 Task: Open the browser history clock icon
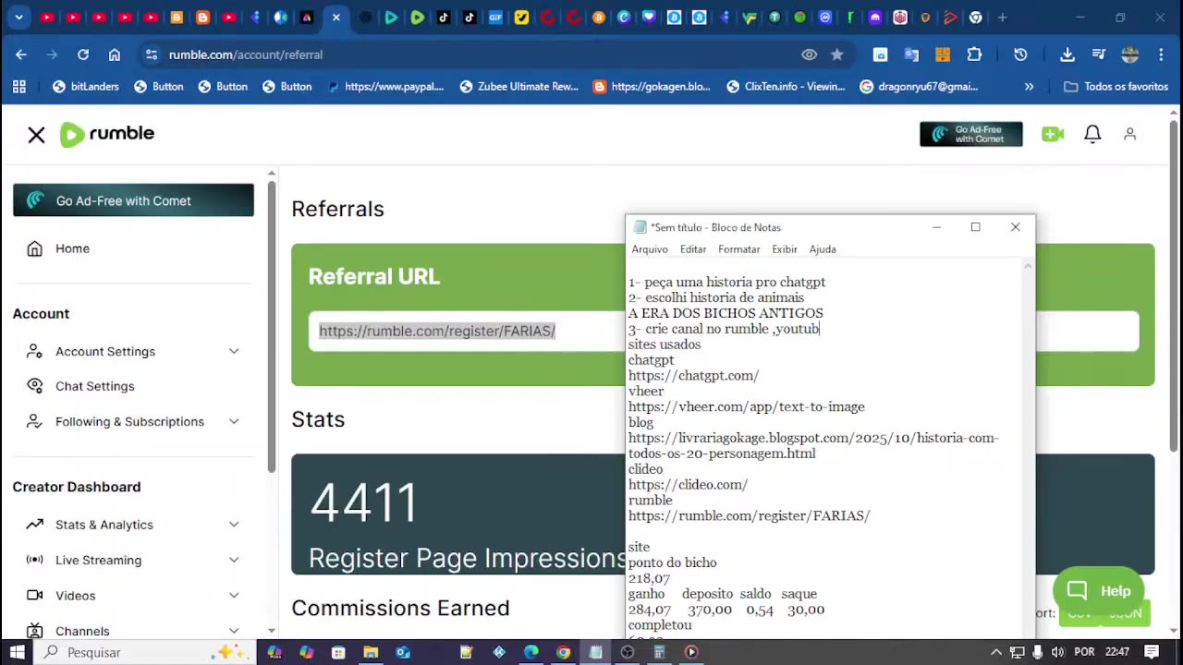[x=1020, y=54]
